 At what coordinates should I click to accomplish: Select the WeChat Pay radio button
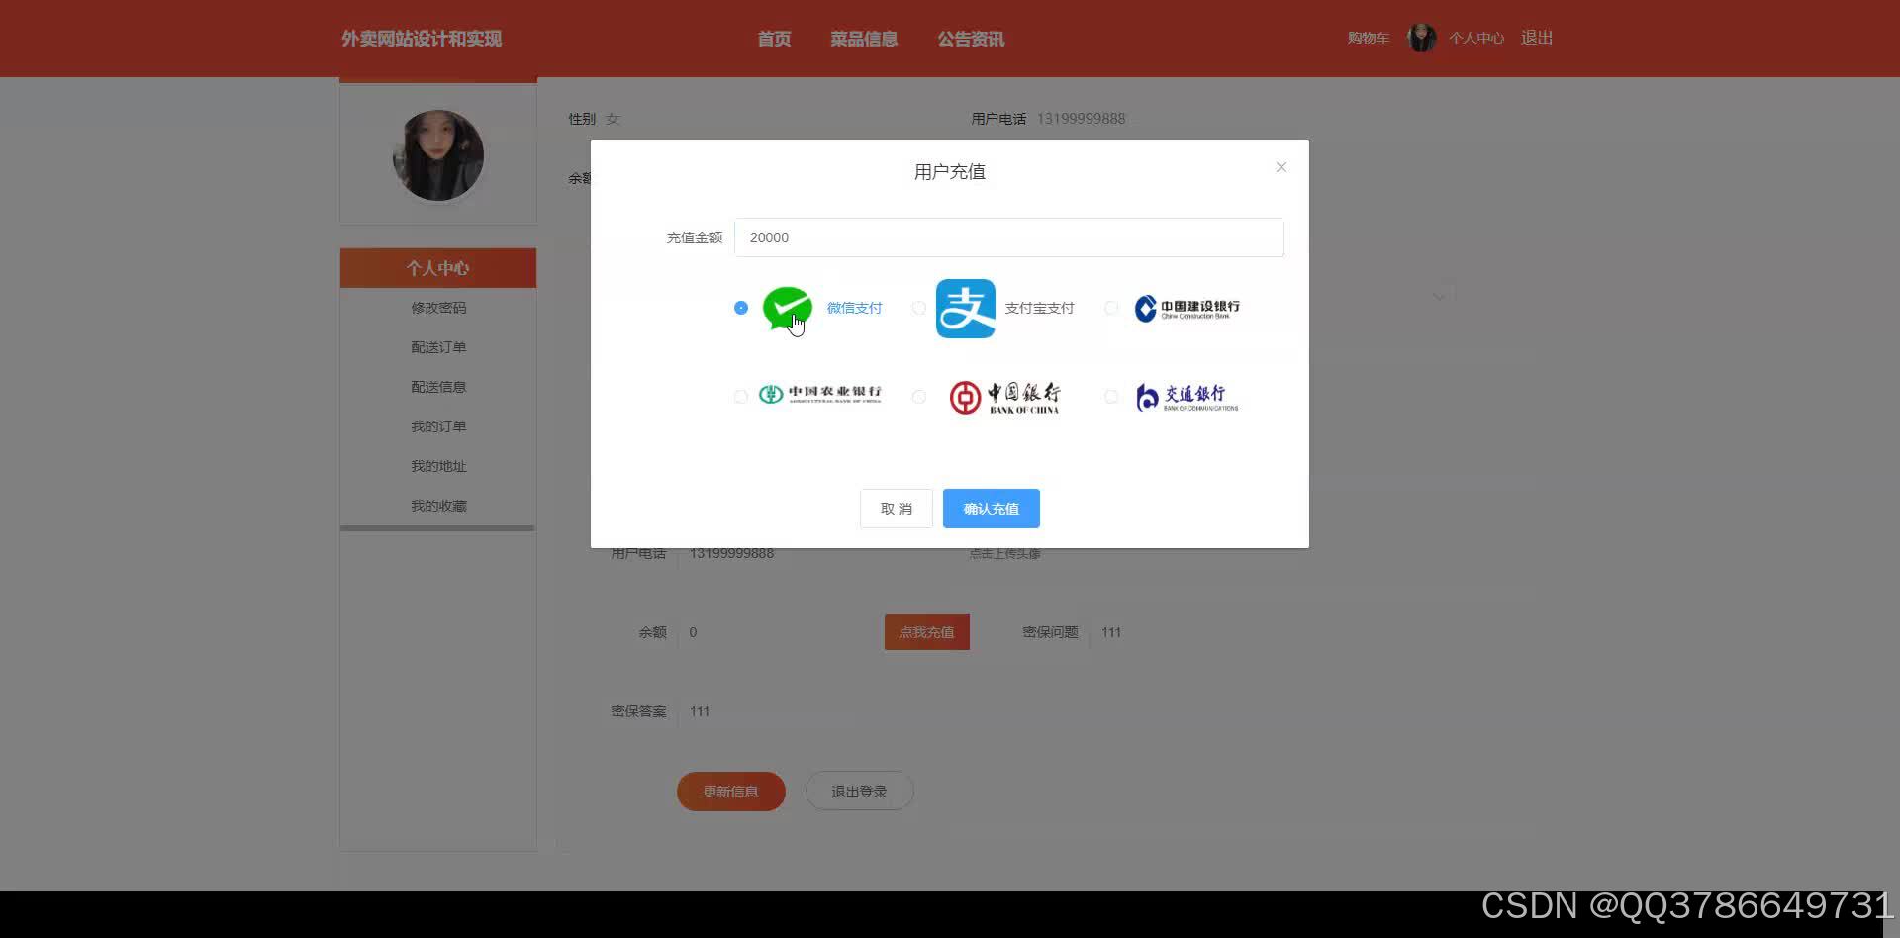[x=741, y=308]
